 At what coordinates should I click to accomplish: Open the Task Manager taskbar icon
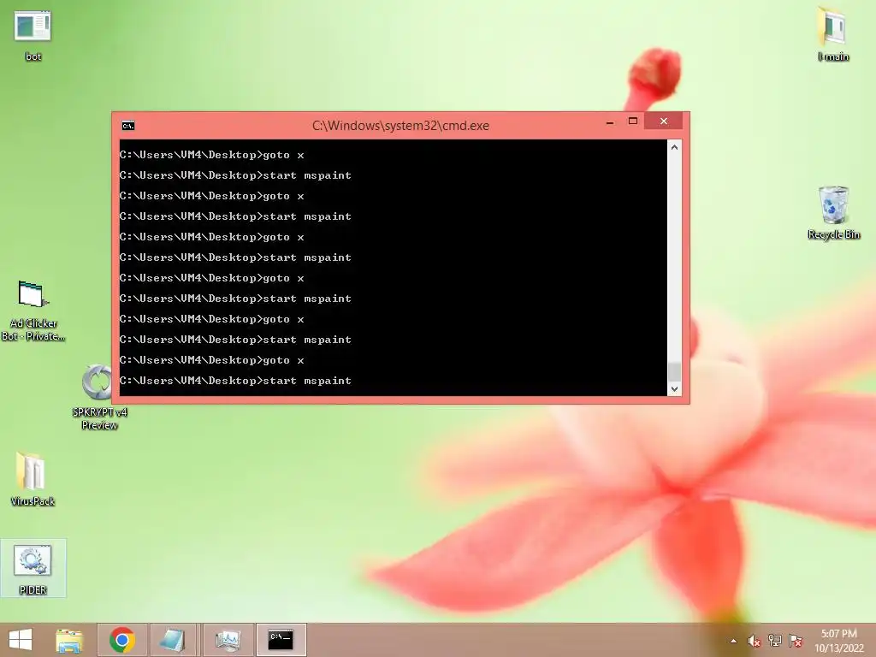pyautogui.click(x=228, y=640)
